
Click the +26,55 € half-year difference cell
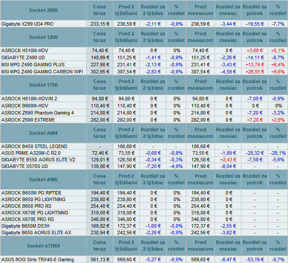[254, 71]
